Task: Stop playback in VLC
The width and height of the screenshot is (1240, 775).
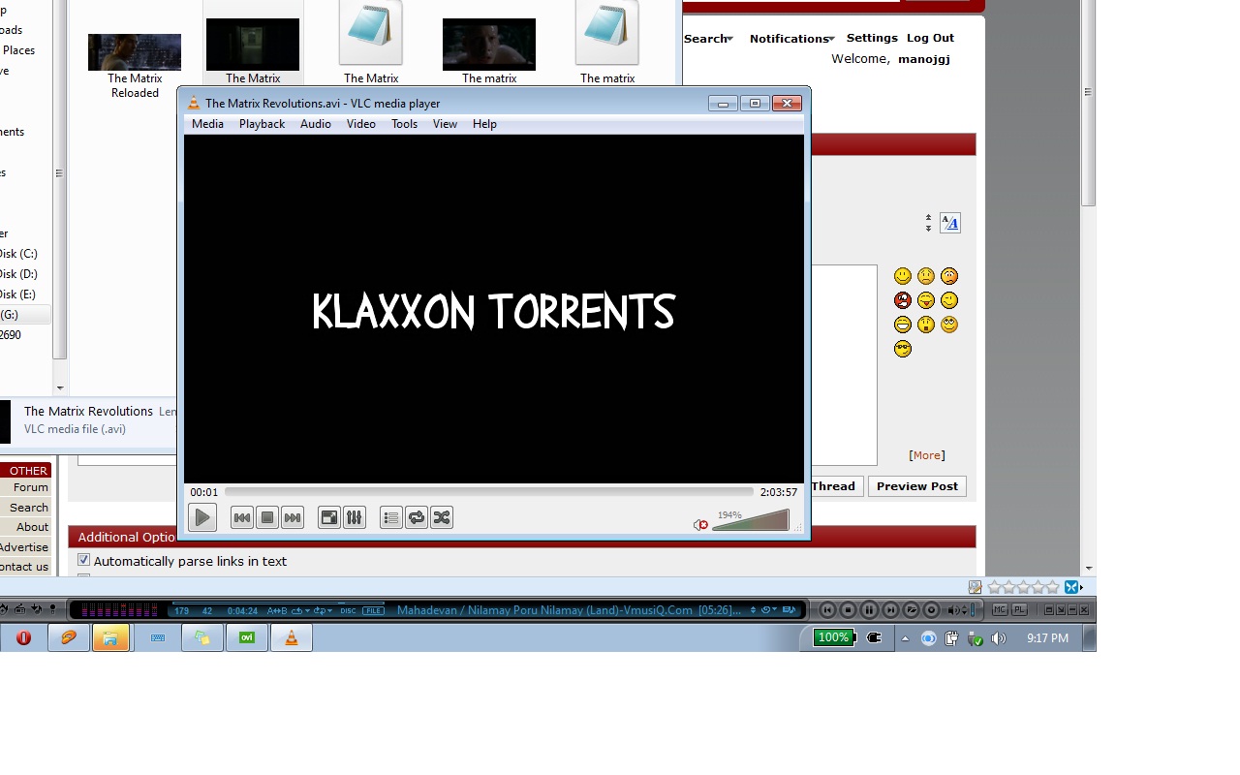Action: tap(267, 517)
